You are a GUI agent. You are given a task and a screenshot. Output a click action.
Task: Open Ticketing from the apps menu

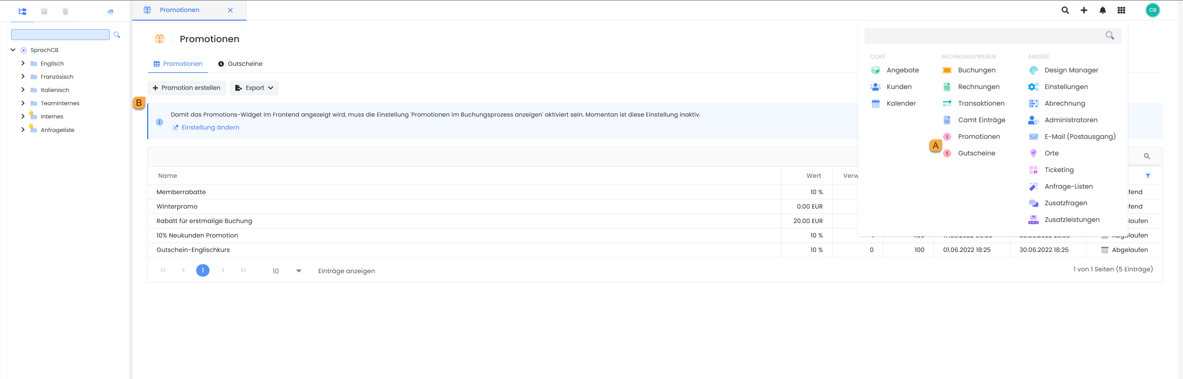[x=1059, y=170]
